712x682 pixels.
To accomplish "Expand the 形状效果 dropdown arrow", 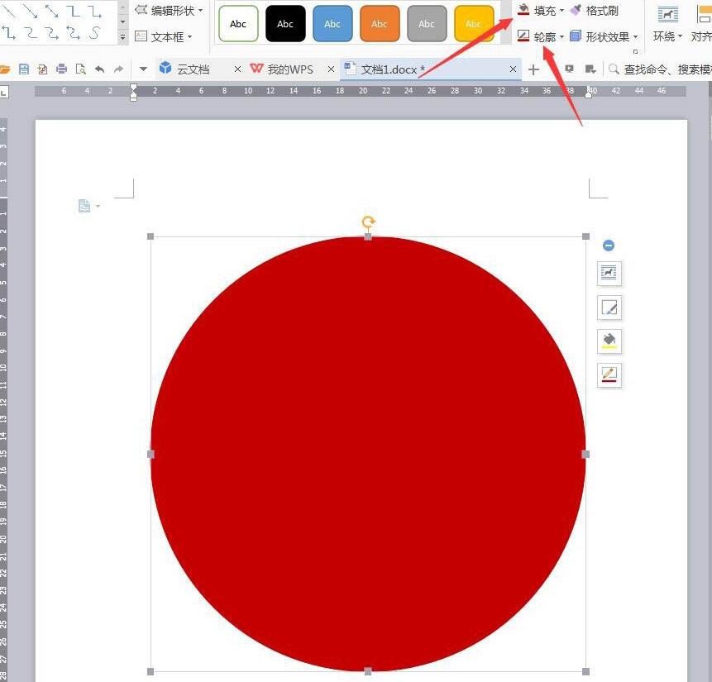I will coord(635,36).
